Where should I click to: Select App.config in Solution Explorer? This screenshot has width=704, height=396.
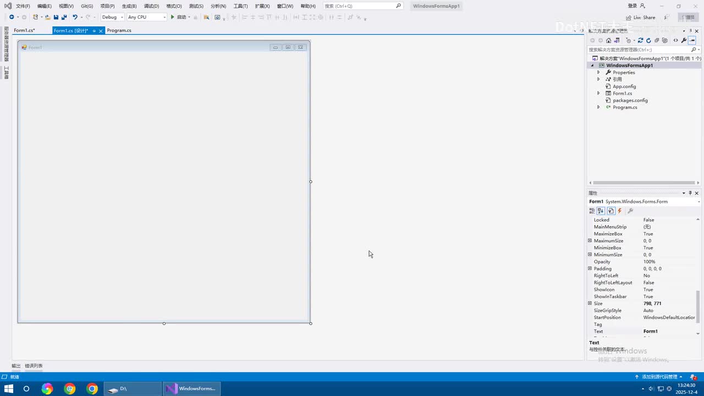624,86
